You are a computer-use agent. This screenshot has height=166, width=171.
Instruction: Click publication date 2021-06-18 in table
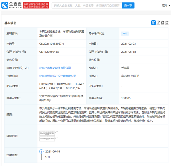(129, 52)
